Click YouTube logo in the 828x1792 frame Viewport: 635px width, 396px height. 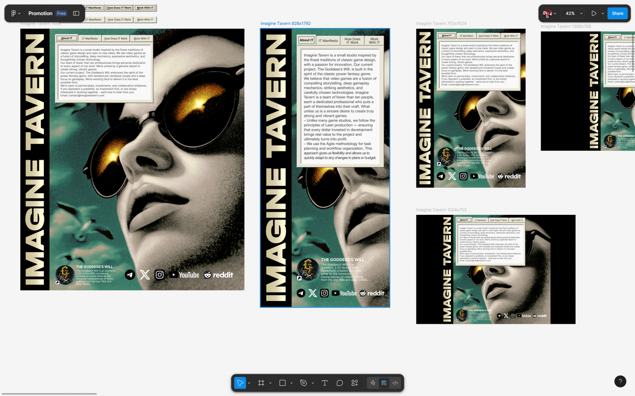tap(344, 293)
